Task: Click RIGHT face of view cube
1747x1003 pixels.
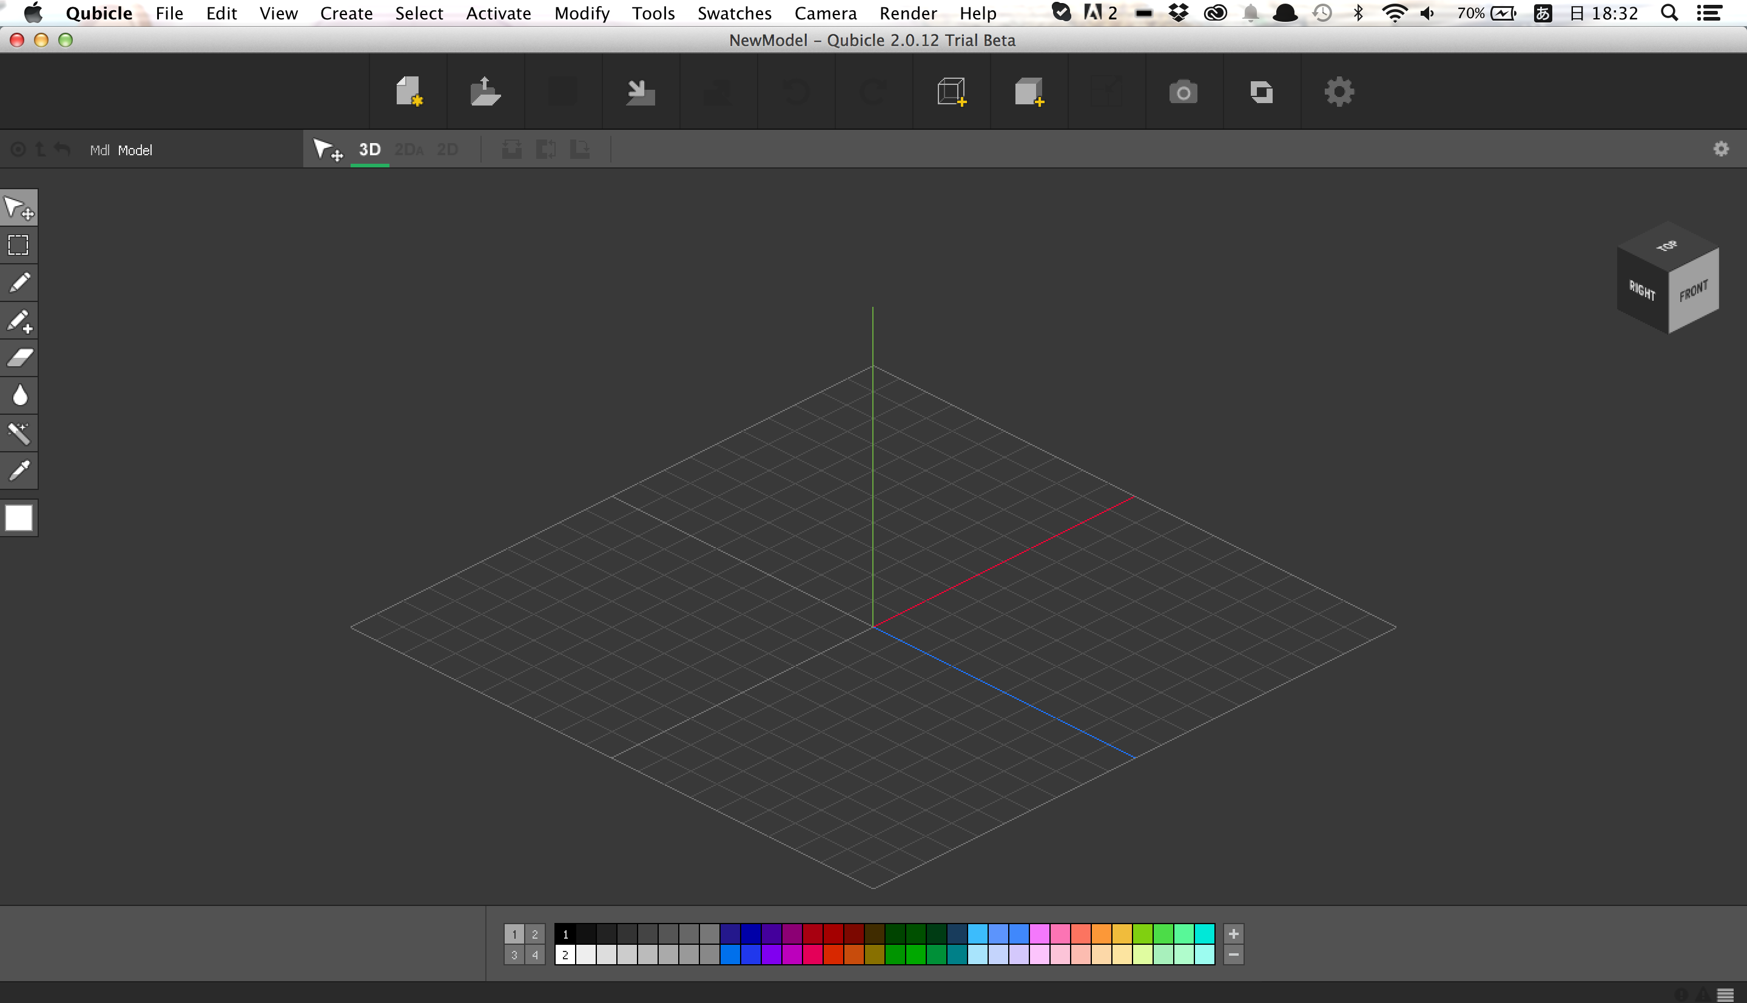Action: click(1642, 290)
